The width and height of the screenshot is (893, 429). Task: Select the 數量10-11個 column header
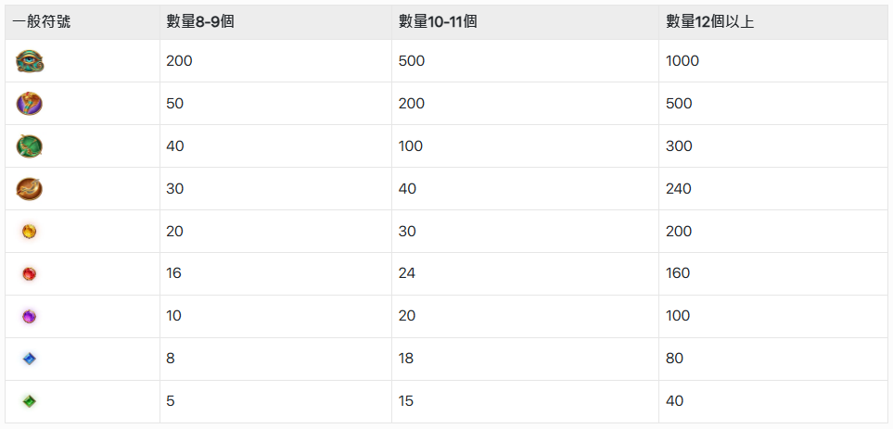[x=438, y=21]
